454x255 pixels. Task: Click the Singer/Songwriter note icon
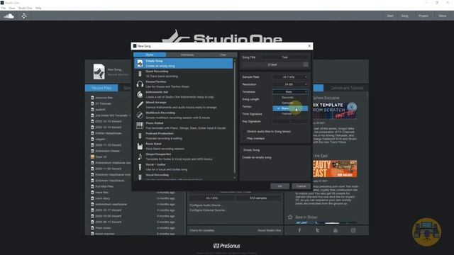[140, 157]
